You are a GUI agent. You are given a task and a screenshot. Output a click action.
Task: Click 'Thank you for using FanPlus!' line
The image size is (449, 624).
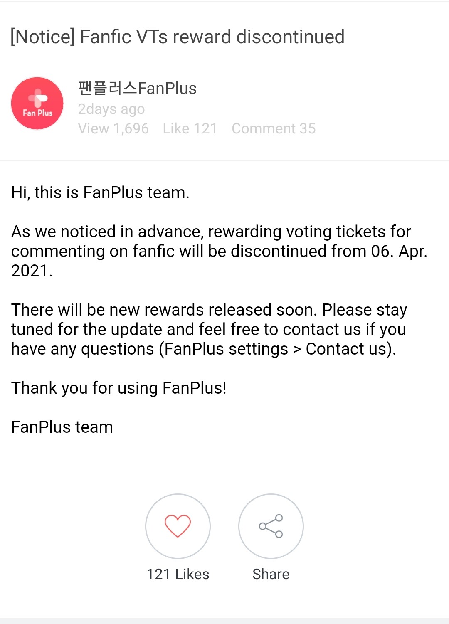[x=118, y=388]
